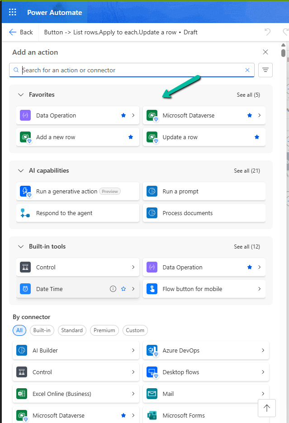Open the app launcher waffle menu
The height and width of the screenshot is (423, 289).
(12, 12)
